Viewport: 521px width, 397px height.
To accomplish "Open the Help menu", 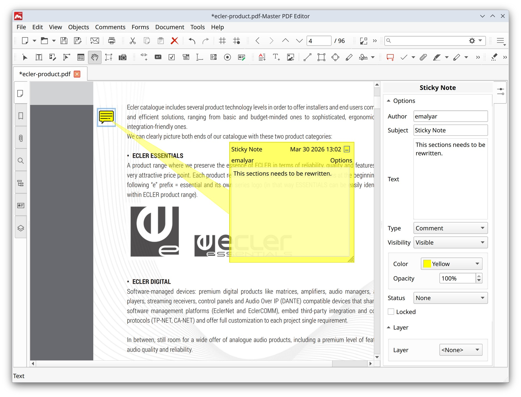I will point(217,27).
